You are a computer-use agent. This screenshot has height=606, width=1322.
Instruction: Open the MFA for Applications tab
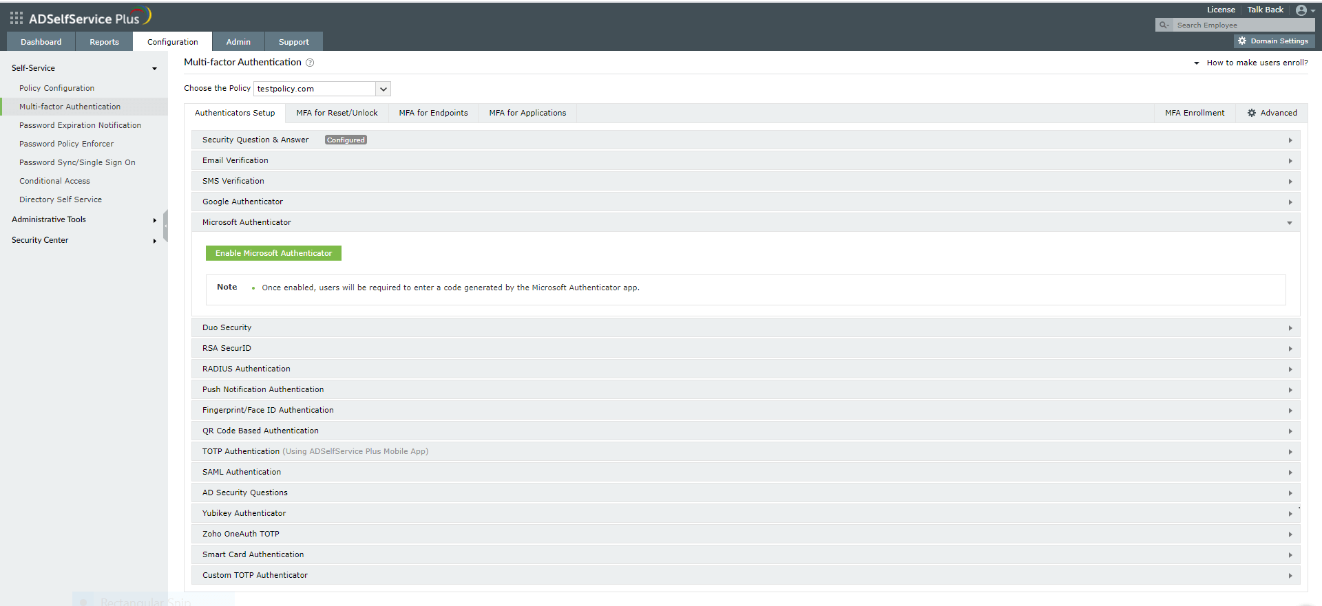click(x=528, y=113)
